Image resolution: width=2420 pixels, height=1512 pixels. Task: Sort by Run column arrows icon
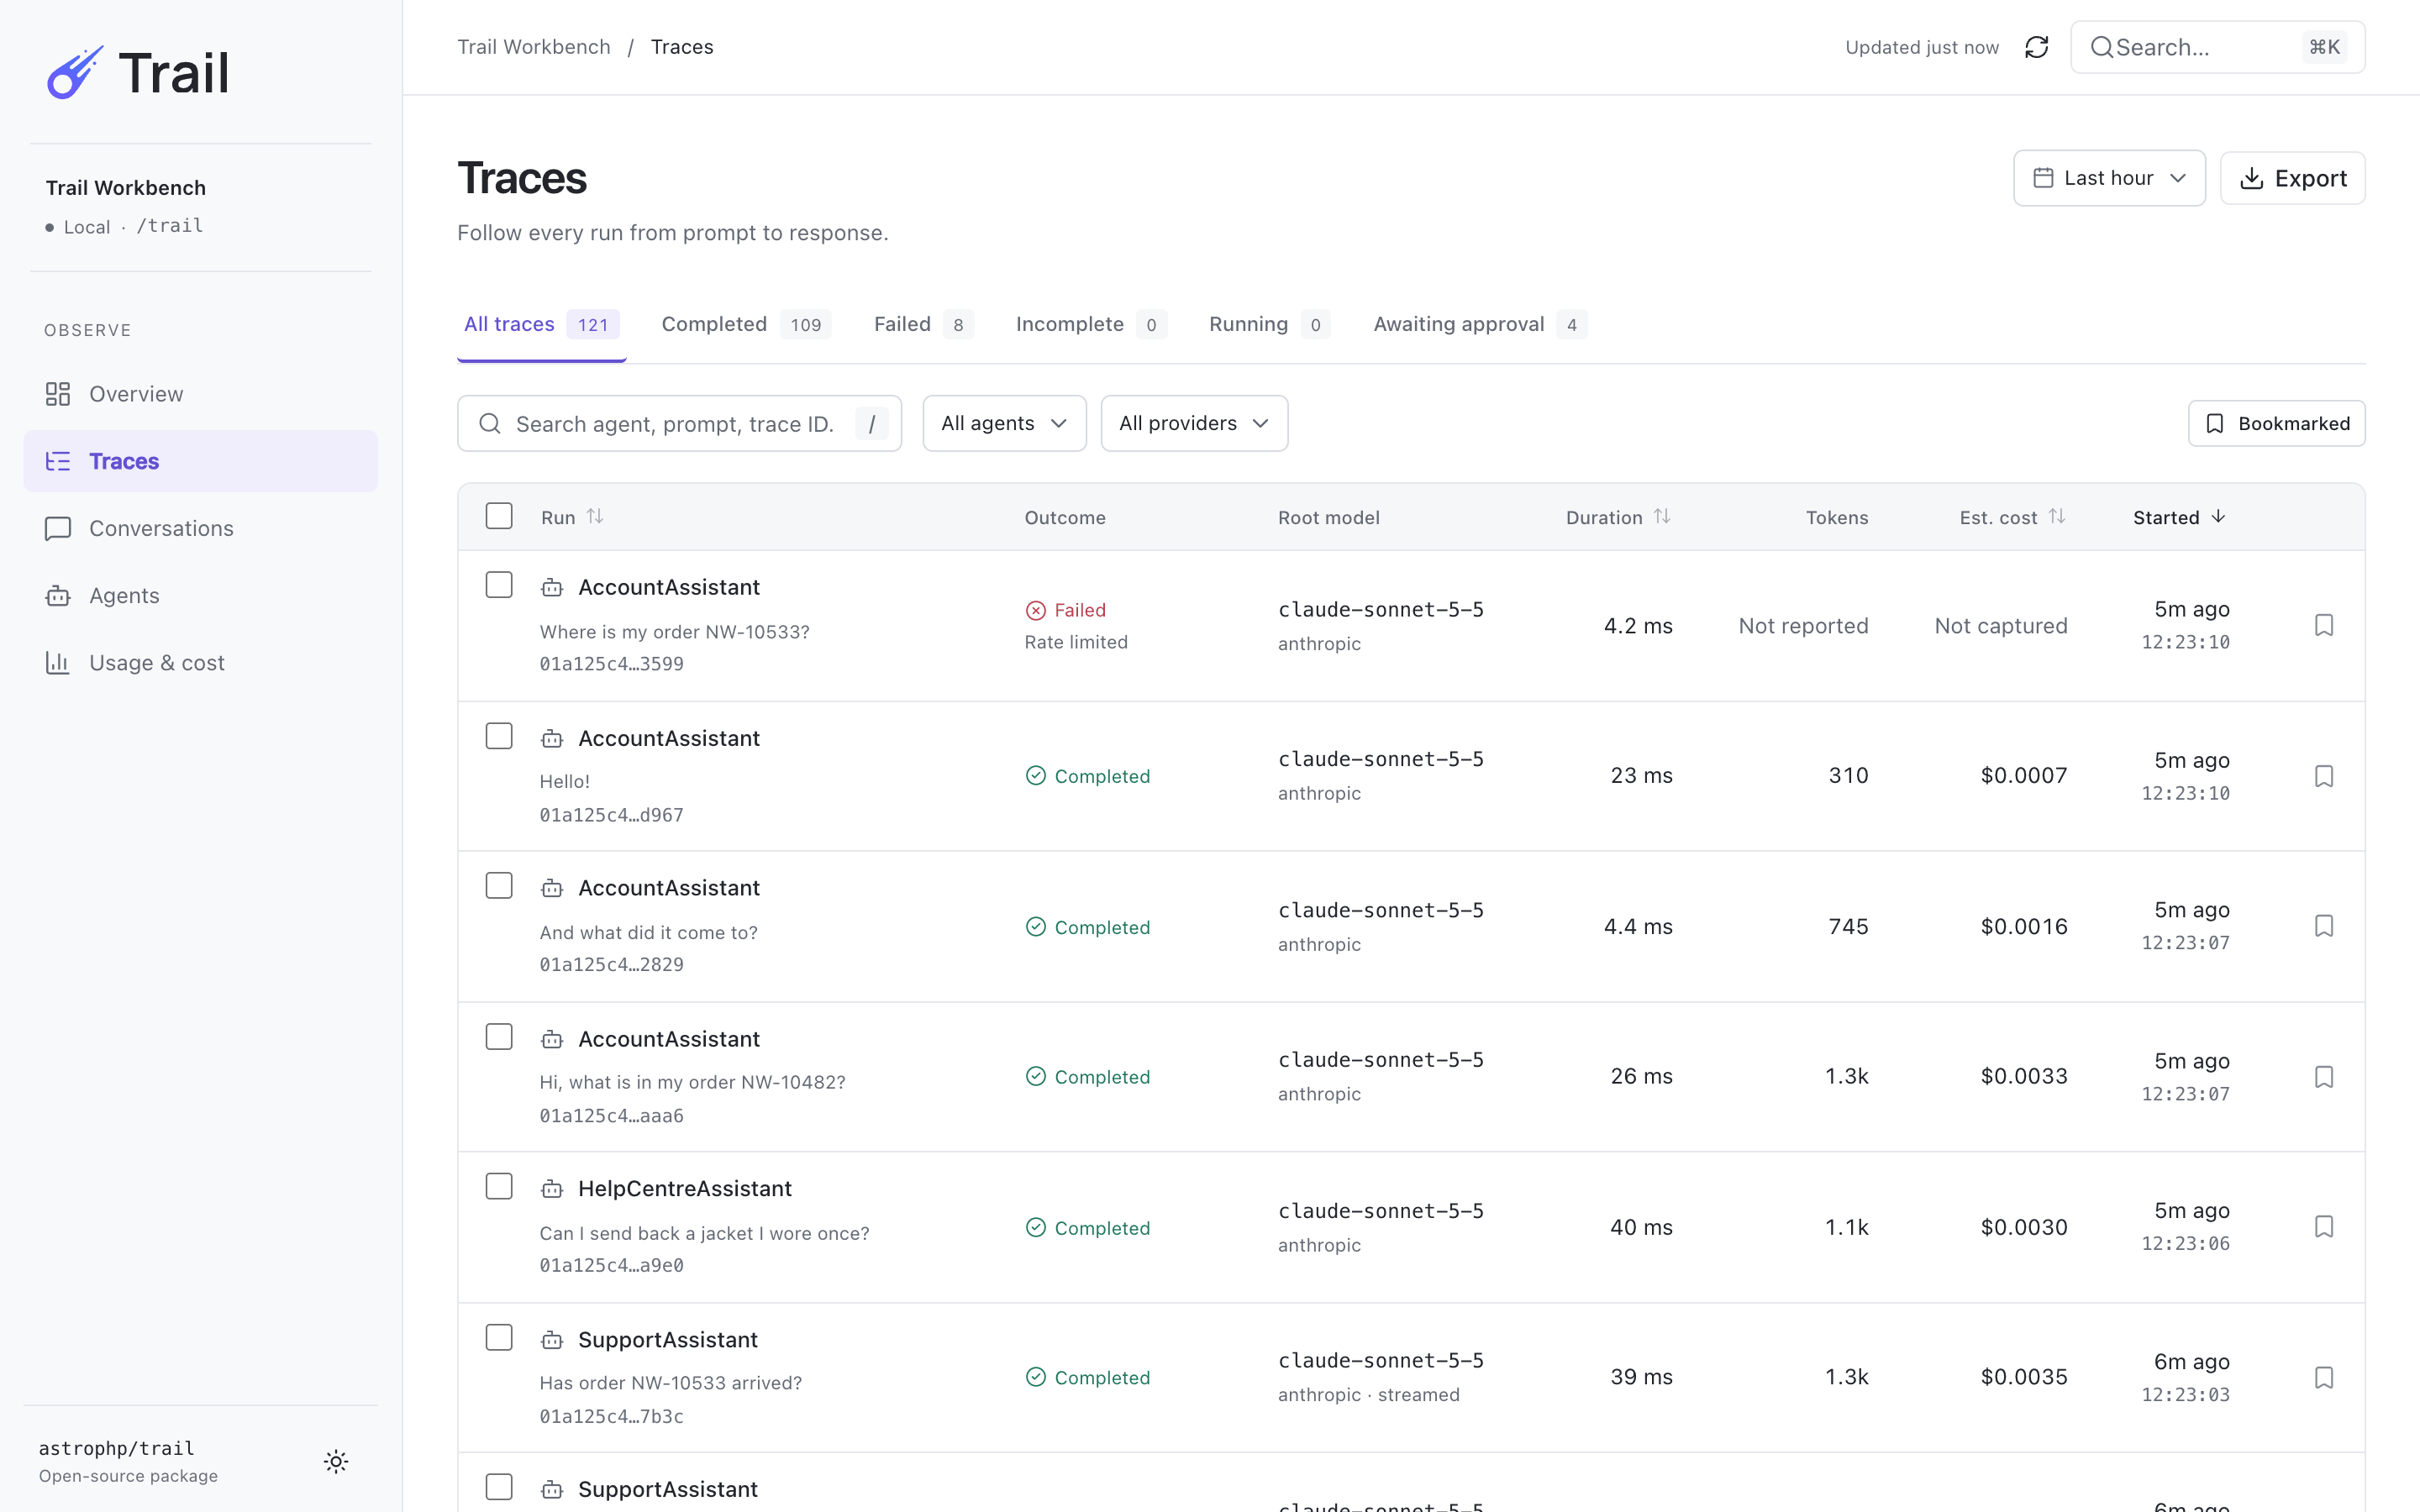click(595, 516)
